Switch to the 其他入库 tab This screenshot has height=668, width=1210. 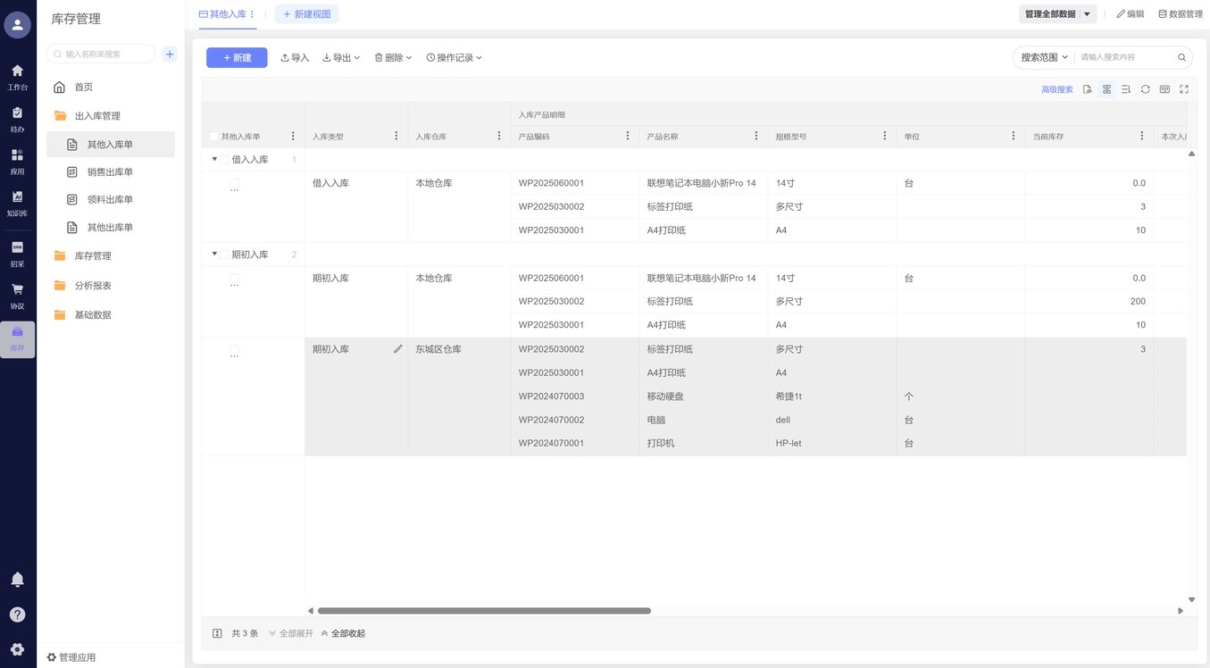(x=222, y=14)
